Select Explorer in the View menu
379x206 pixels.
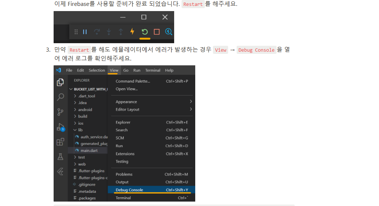(x=152, y=122)
